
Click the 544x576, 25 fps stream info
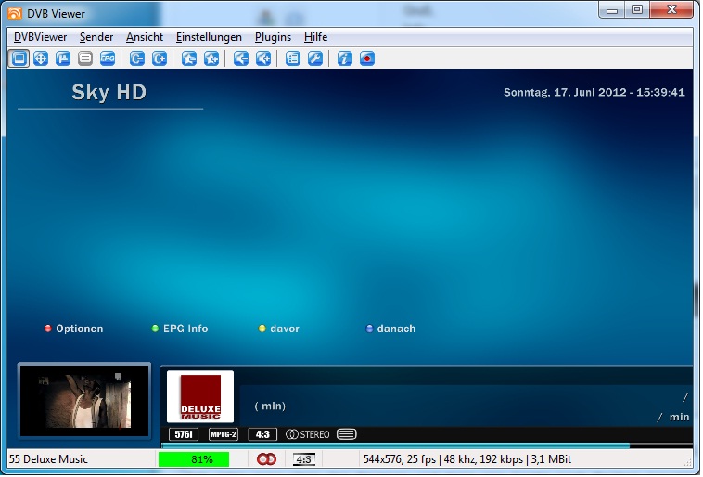(467, 459)
